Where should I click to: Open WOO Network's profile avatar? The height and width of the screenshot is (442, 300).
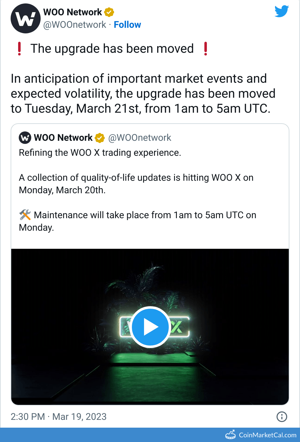[26, 18]
